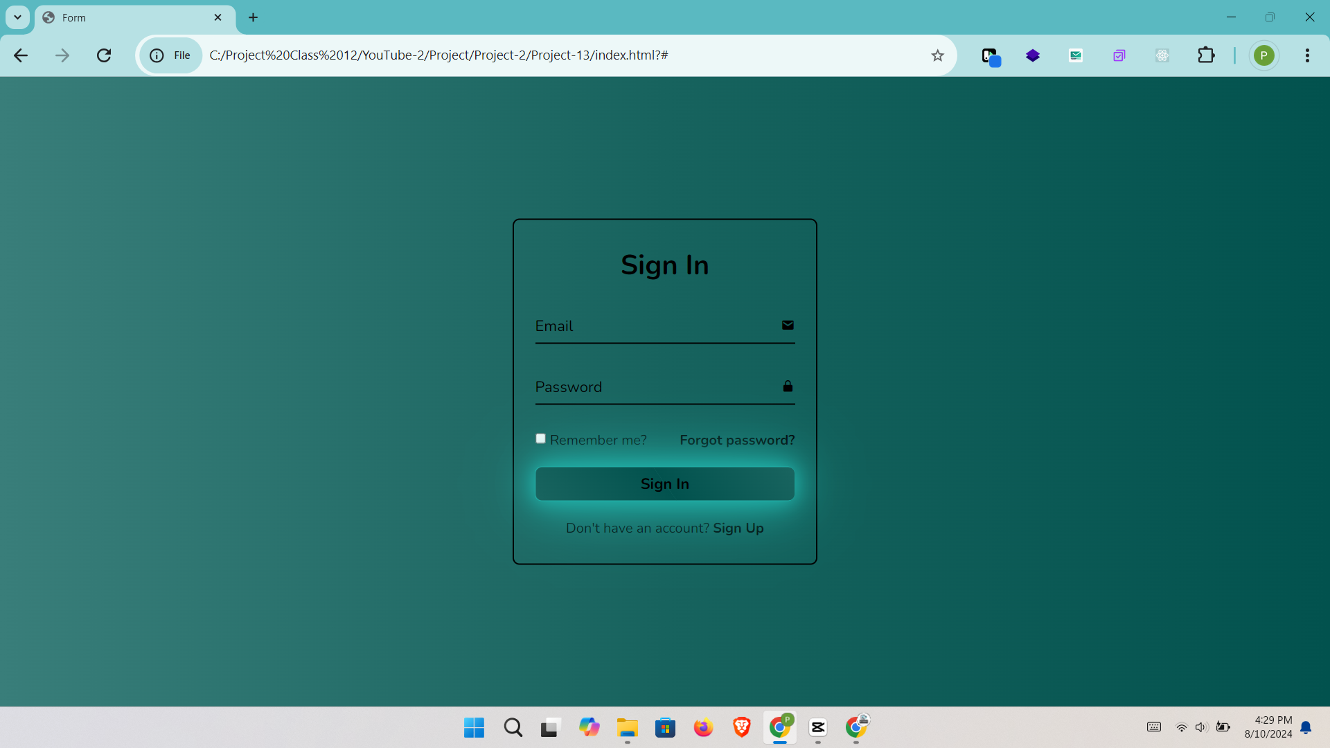Open a new tab with the plus button
The width and height of the screenshot is (1330, 748).
click(254, 17)
